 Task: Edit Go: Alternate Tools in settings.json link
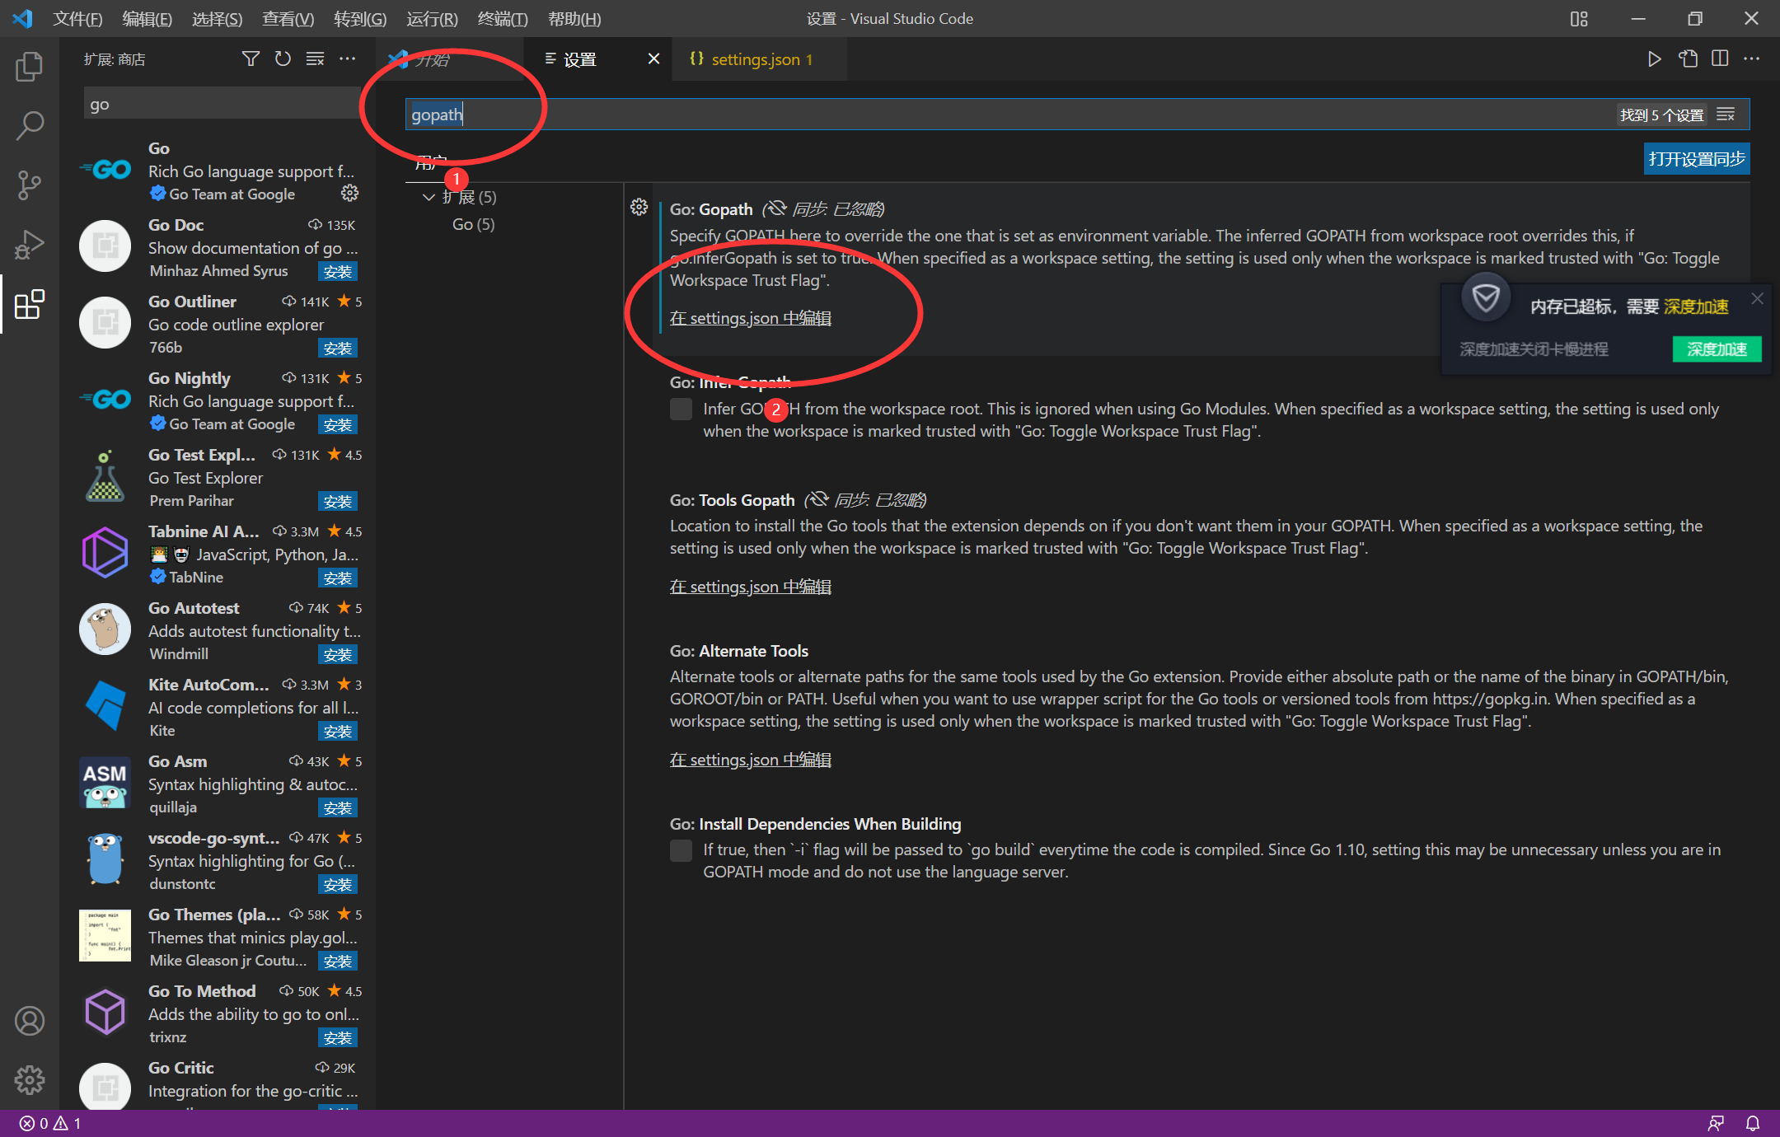[x=751, y=760]
